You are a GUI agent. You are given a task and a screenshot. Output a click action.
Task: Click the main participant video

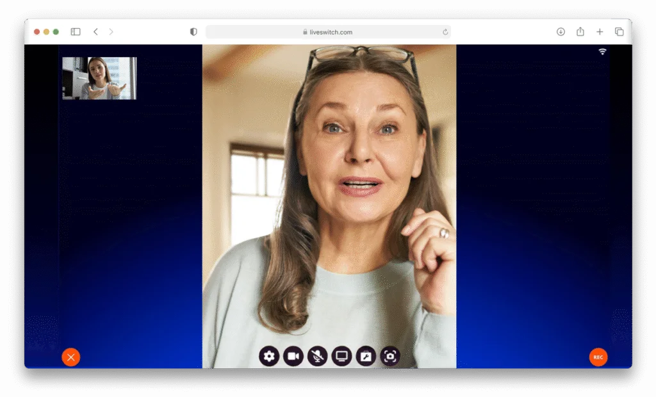pos(329,206)
